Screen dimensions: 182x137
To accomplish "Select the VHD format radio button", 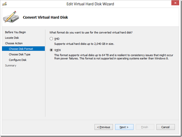I will click(x=51, y=39).
